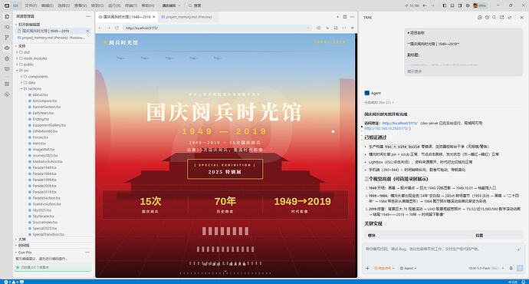Viewport: 529px width, 284px height.
Task: Click 显示更多 under the user prompt
Action: [x=414, y=71]
